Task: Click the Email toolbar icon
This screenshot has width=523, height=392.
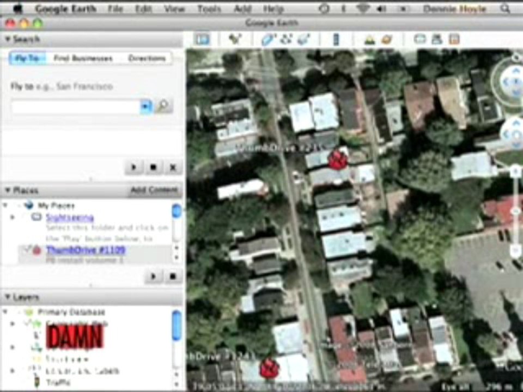Action: tap(420, 39)
